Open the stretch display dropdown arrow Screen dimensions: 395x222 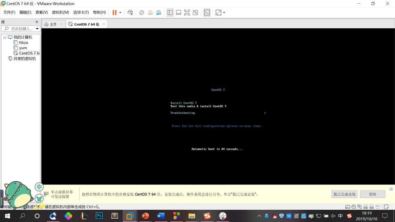click(x=224, y=12)
